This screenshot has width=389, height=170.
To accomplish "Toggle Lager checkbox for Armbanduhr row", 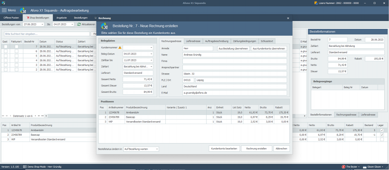I will [x=382, y=130].
